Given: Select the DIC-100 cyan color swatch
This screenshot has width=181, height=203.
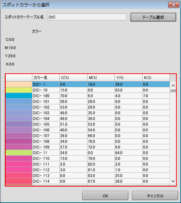Looking at the screenshot, I should pyautogui.click(x=19, y=96).
